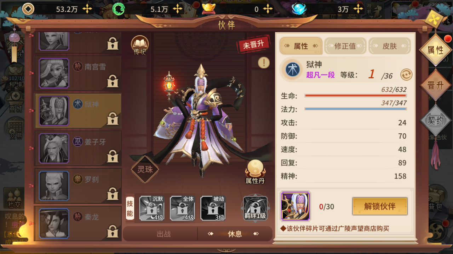Switch to the 皮肤 tab
The image size is (453, 254).
tap(390, 46)
